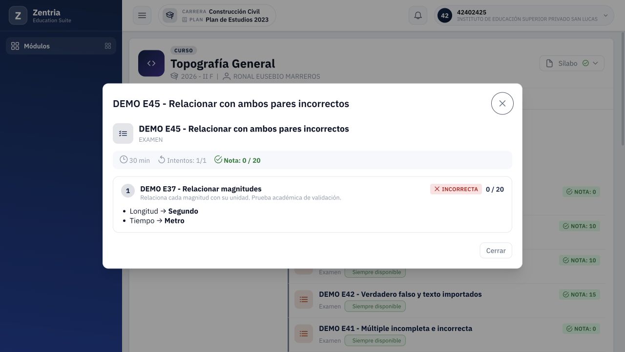
Task: Click the exam checklist icon in the dialog
Action: click(x=123, y=133)
